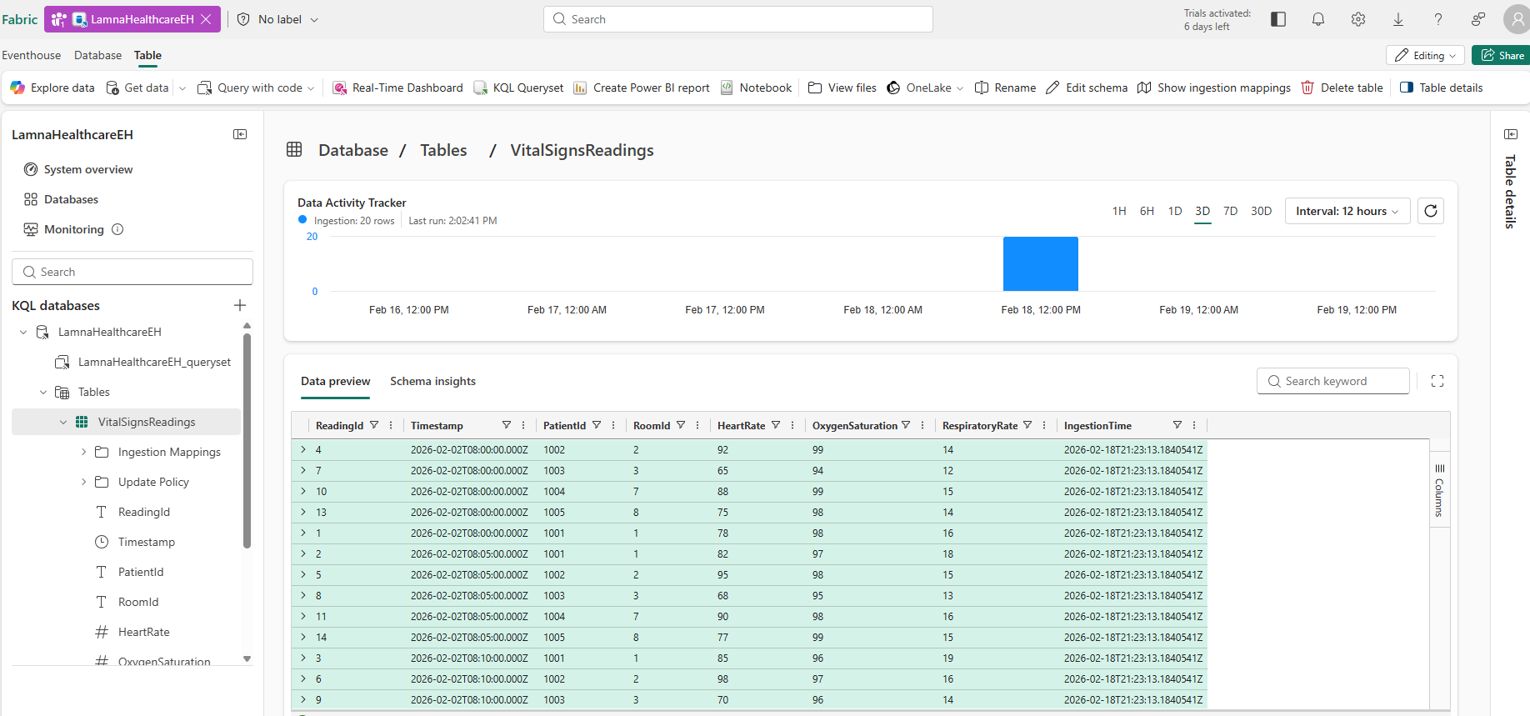The width and height of the screenshot is (1530, 716).
Task: Switch to Schema insights tab
Action: click(x=432, y=381)
